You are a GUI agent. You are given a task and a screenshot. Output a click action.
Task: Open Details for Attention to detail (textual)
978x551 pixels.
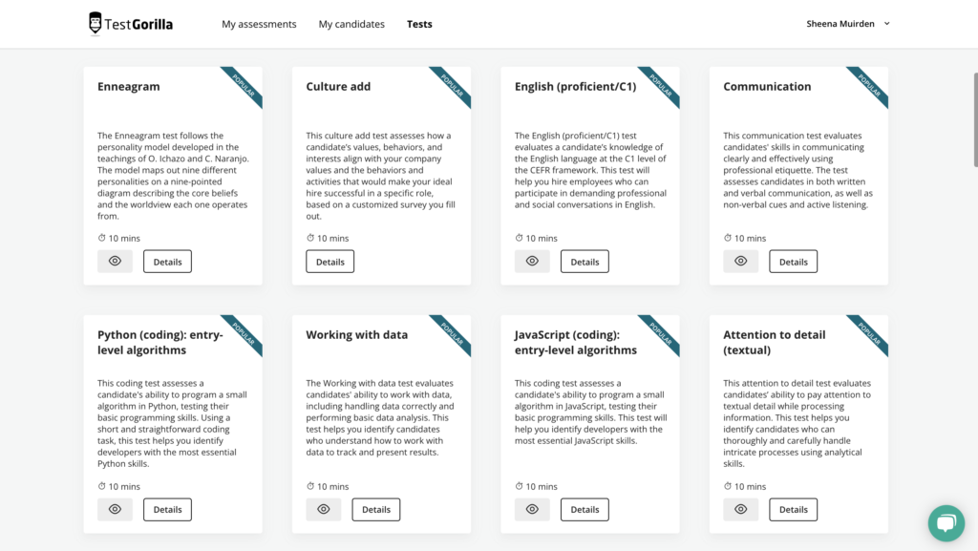click(793, 509)
